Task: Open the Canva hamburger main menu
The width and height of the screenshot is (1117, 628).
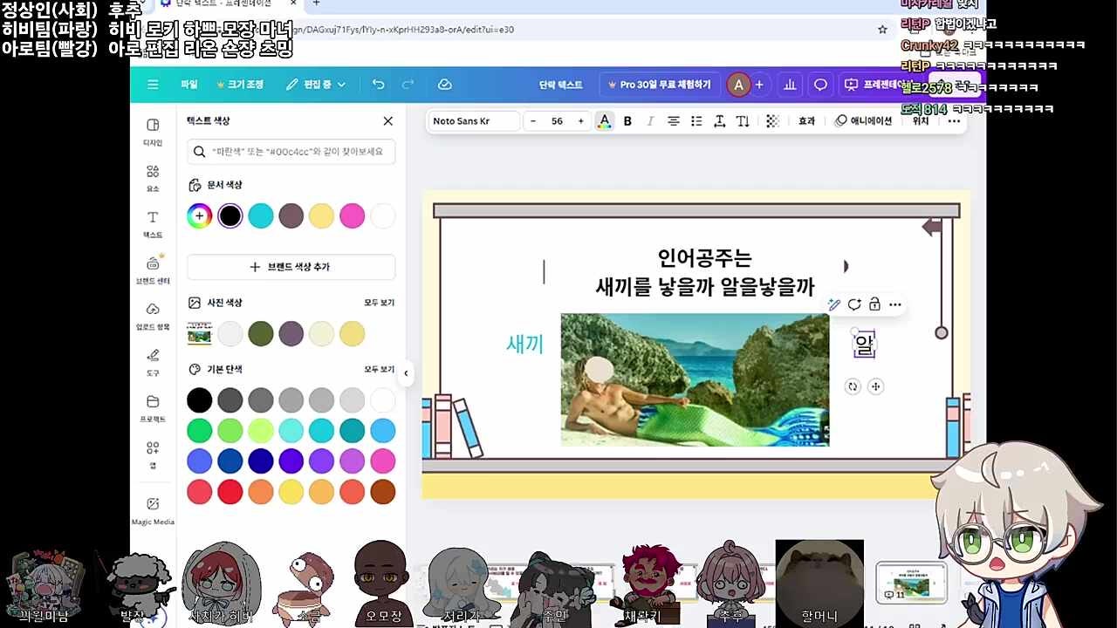Action: (153, 85)
